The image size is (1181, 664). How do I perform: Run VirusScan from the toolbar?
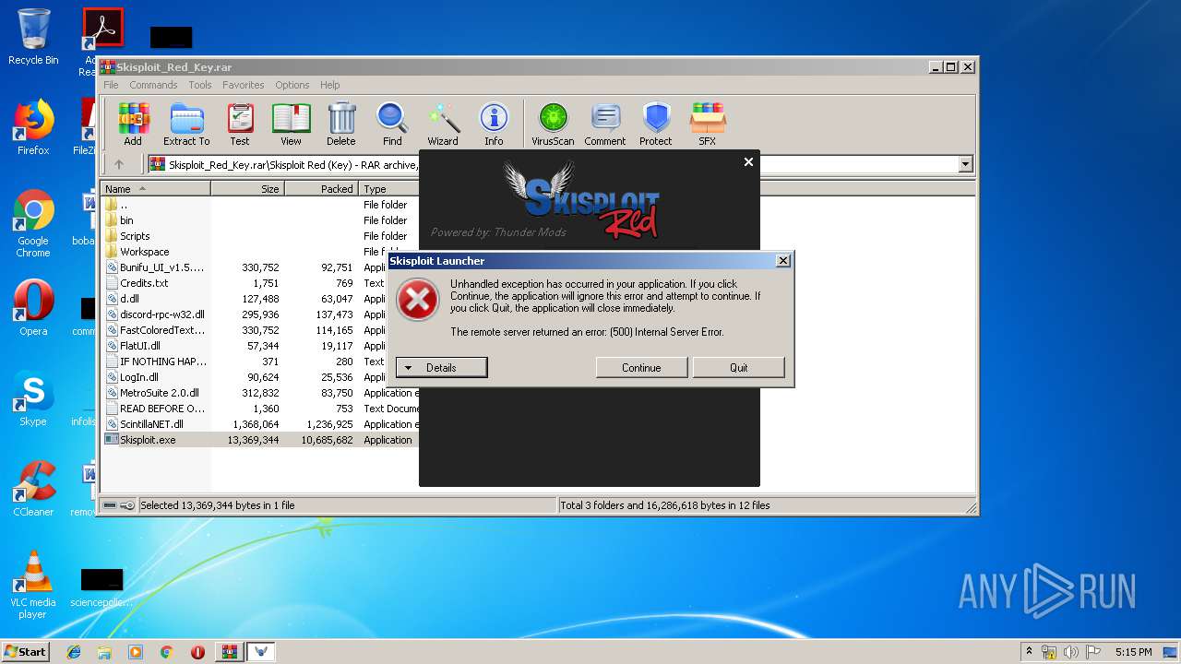click(553, 125)
